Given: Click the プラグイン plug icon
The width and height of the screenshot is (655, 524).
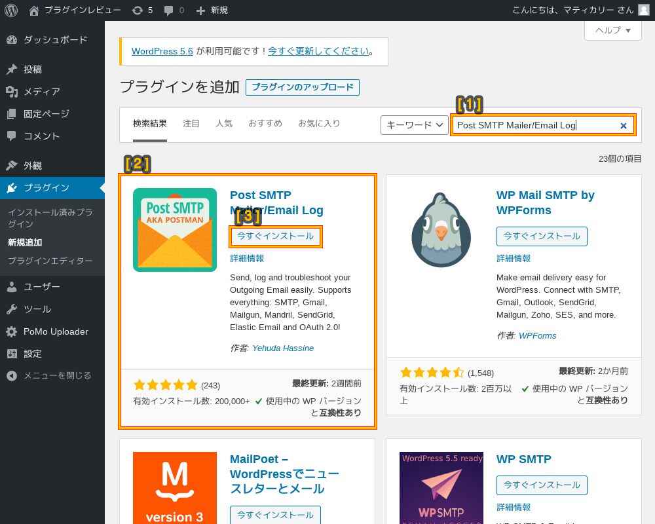Looking at the screenshot, I should click(x=12, y=188).
